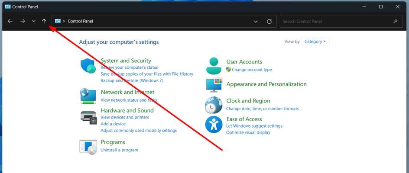
Task: Open Change date, time, or number formats
Action: (263, 109)
